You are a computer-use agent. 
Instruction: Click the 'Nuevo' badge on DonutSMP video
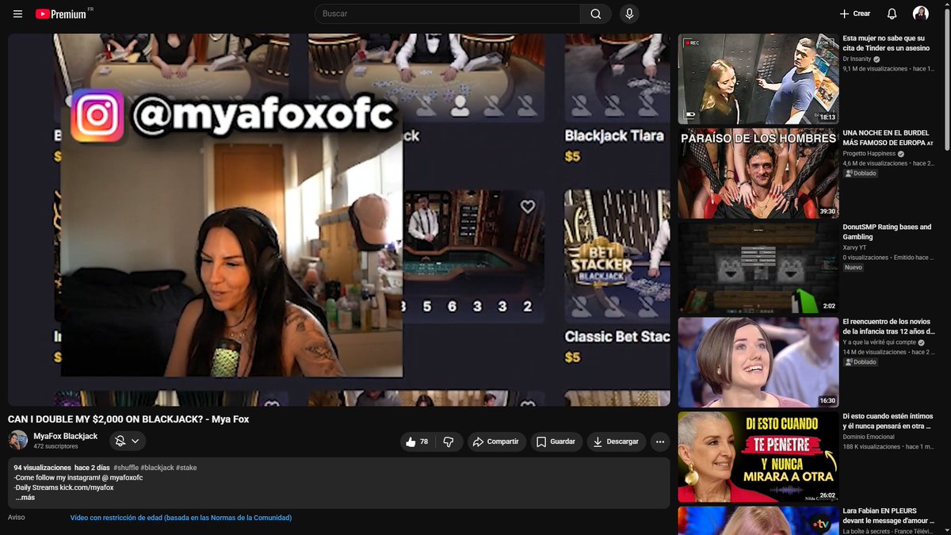[854, 267]
